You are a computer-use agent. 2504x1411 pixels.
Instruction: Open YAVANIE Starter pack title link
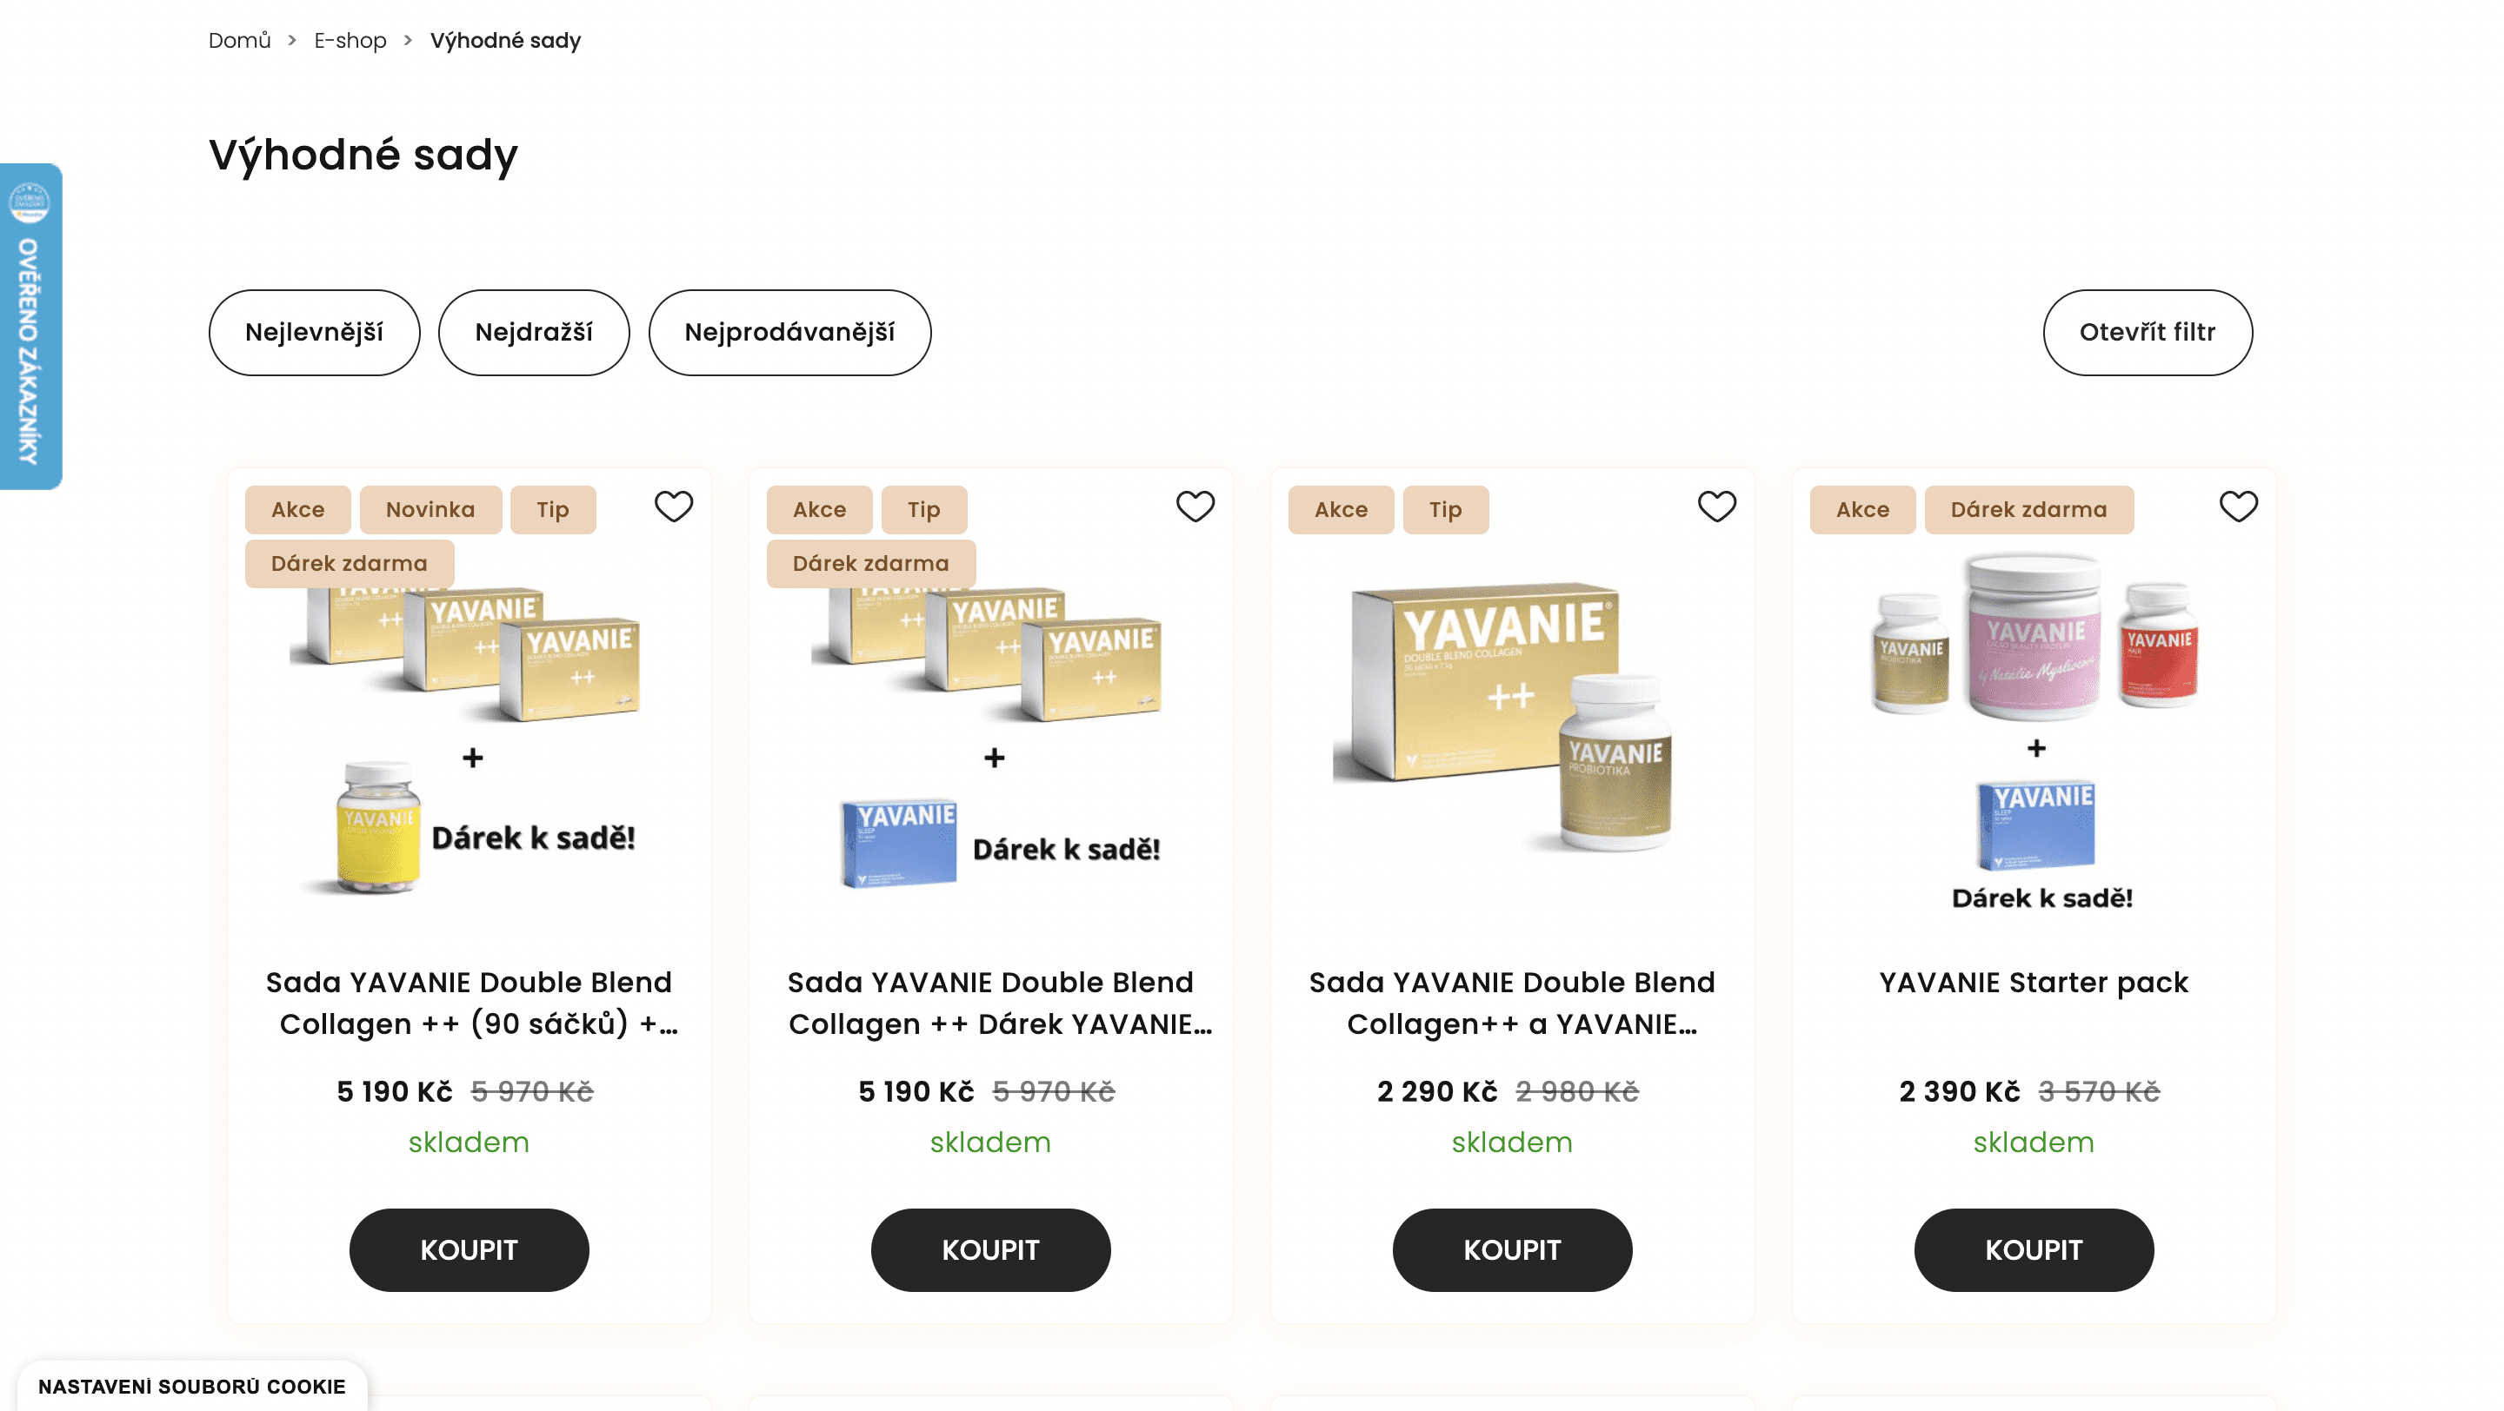click(2033, 982)
